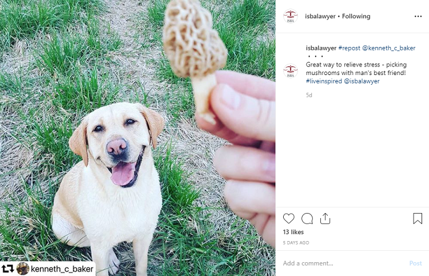Click ISBA avatar beside the caption
Viewport: 429px width, 276px height.
click(x=291, y=71)
